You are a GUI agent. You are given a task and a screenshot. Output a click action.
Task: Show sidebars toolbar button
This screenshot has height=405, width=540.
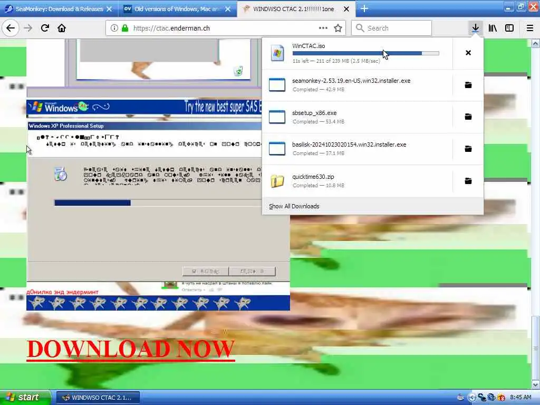(x=509, y=28)
